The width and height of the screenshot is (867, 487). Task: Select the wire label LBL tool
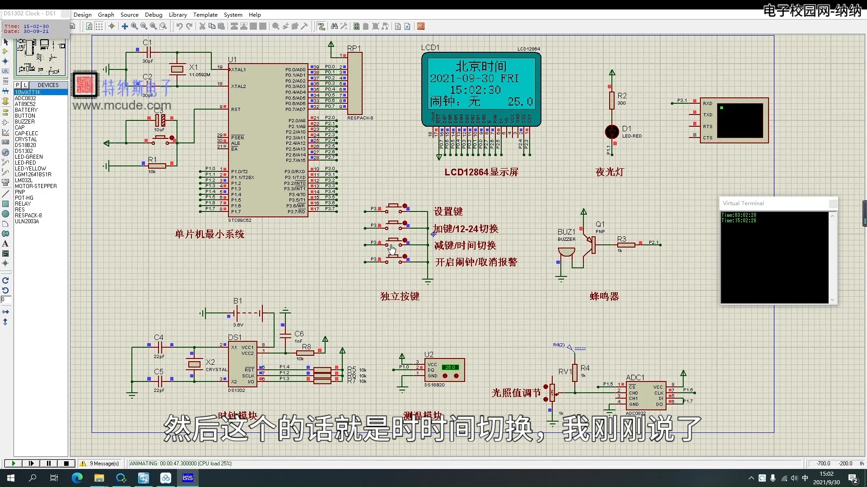click(x=5, y=71)
